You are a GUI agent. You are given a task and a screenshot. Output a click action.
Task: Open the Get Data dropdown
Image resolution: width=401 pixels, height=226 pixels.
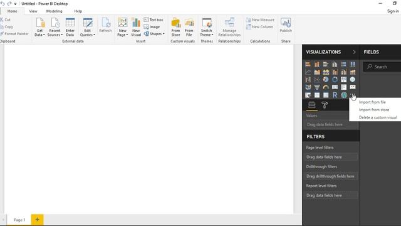pos(40,27)
